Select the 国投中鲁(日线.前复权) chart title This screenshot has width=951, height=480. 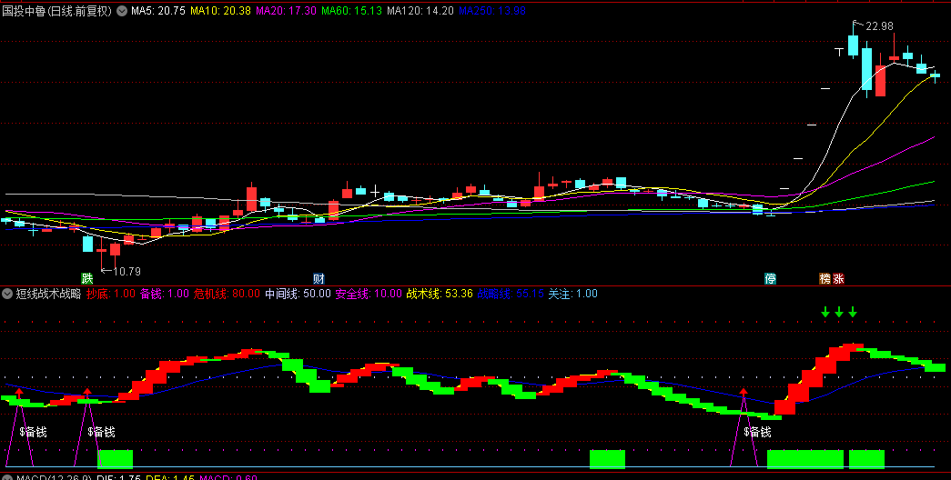57,11
